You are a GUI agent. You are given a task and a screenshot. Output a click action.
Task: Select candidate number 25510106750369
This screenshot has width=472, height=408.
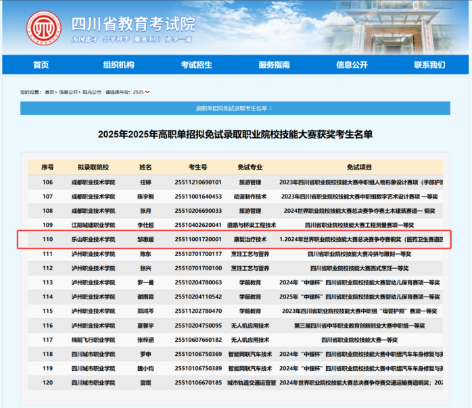point(198,354)
